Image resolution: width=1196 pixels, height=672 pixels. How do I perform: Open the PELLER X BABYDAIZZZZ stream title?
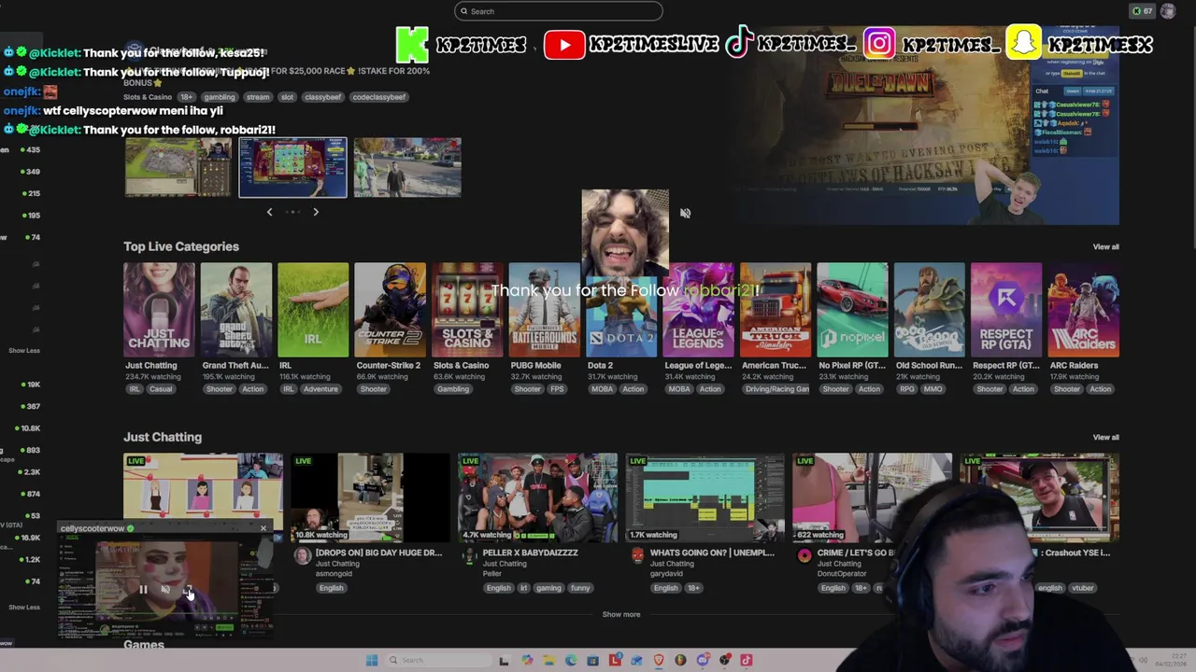[530, 553]
